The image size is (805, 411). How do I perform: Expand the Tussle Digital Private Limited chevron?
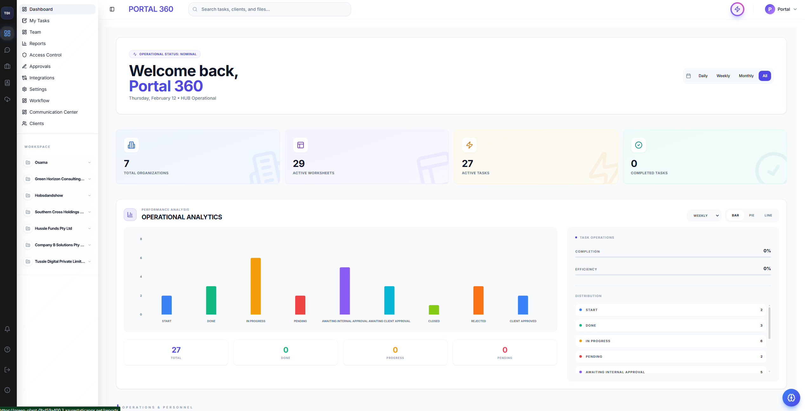click(x=90, y=262)
